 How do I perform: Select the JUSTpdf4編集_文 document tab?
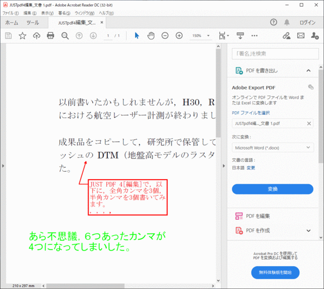coord(77,22)
